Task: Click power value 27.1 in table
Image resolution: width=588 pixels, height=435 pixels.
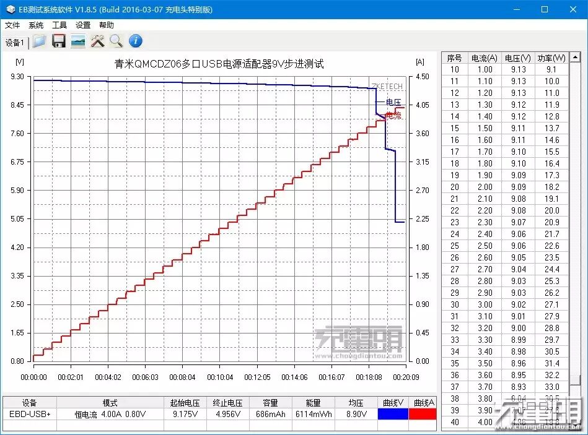Action: pos(551,304)
